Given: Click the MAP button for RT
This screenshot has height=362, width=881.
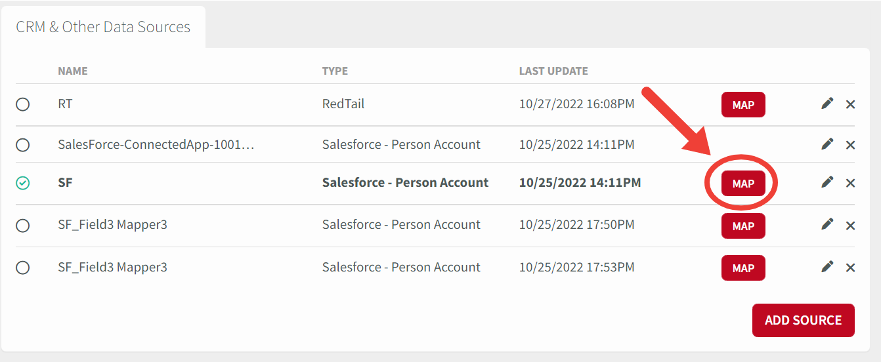Looking at the screenshot, I should point(743,105).
